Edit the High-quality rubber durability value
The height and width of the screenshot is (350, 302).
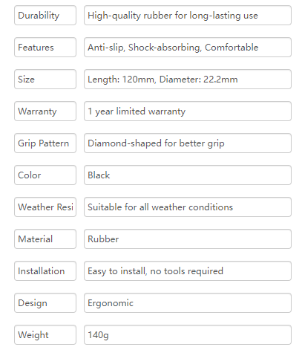188,16
